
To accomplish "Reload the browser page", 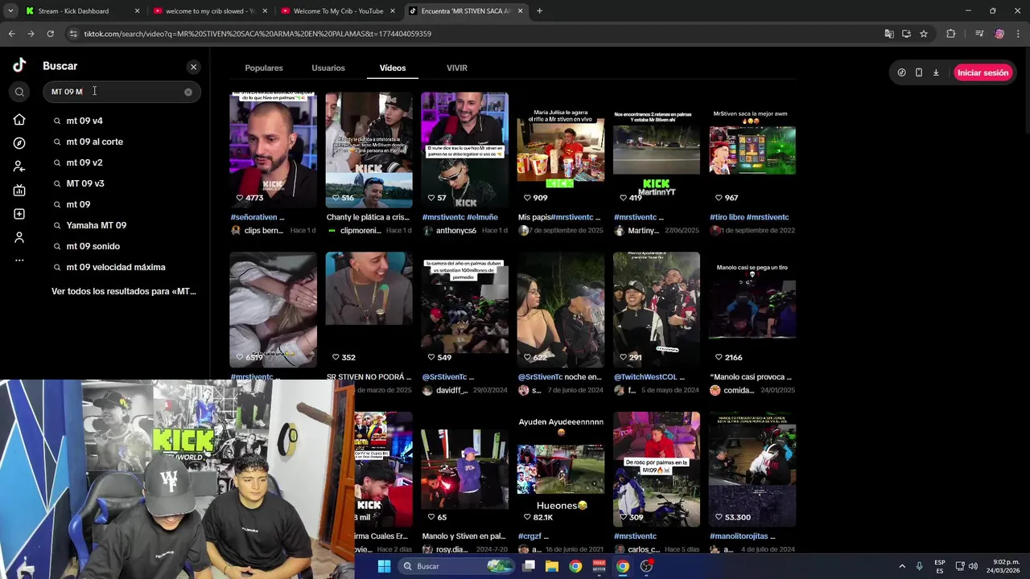I will click(x=50, y=34).
